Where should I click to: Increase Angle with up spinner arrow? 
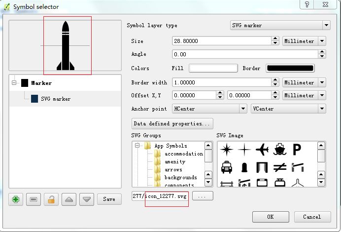tap(322, 52)
